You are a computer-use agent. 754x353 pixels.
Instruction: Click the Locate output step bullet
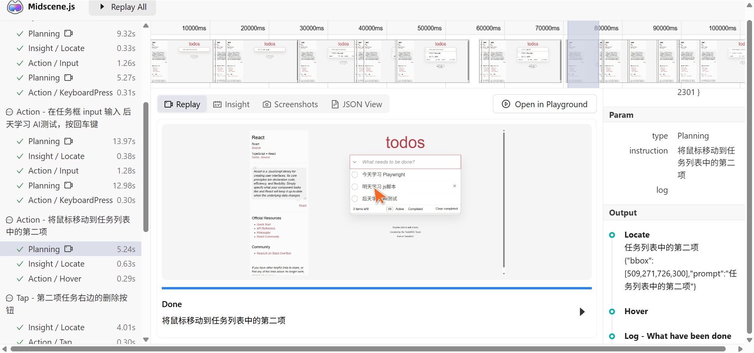pyautogui.click(x=612, y=235)
